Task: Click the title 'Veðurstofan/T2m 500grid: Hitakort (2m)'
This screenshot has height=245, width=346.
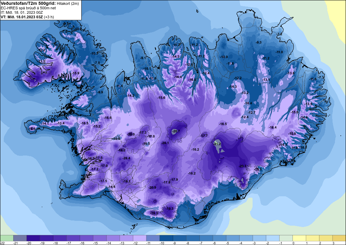Action: [x=39, y=3]
